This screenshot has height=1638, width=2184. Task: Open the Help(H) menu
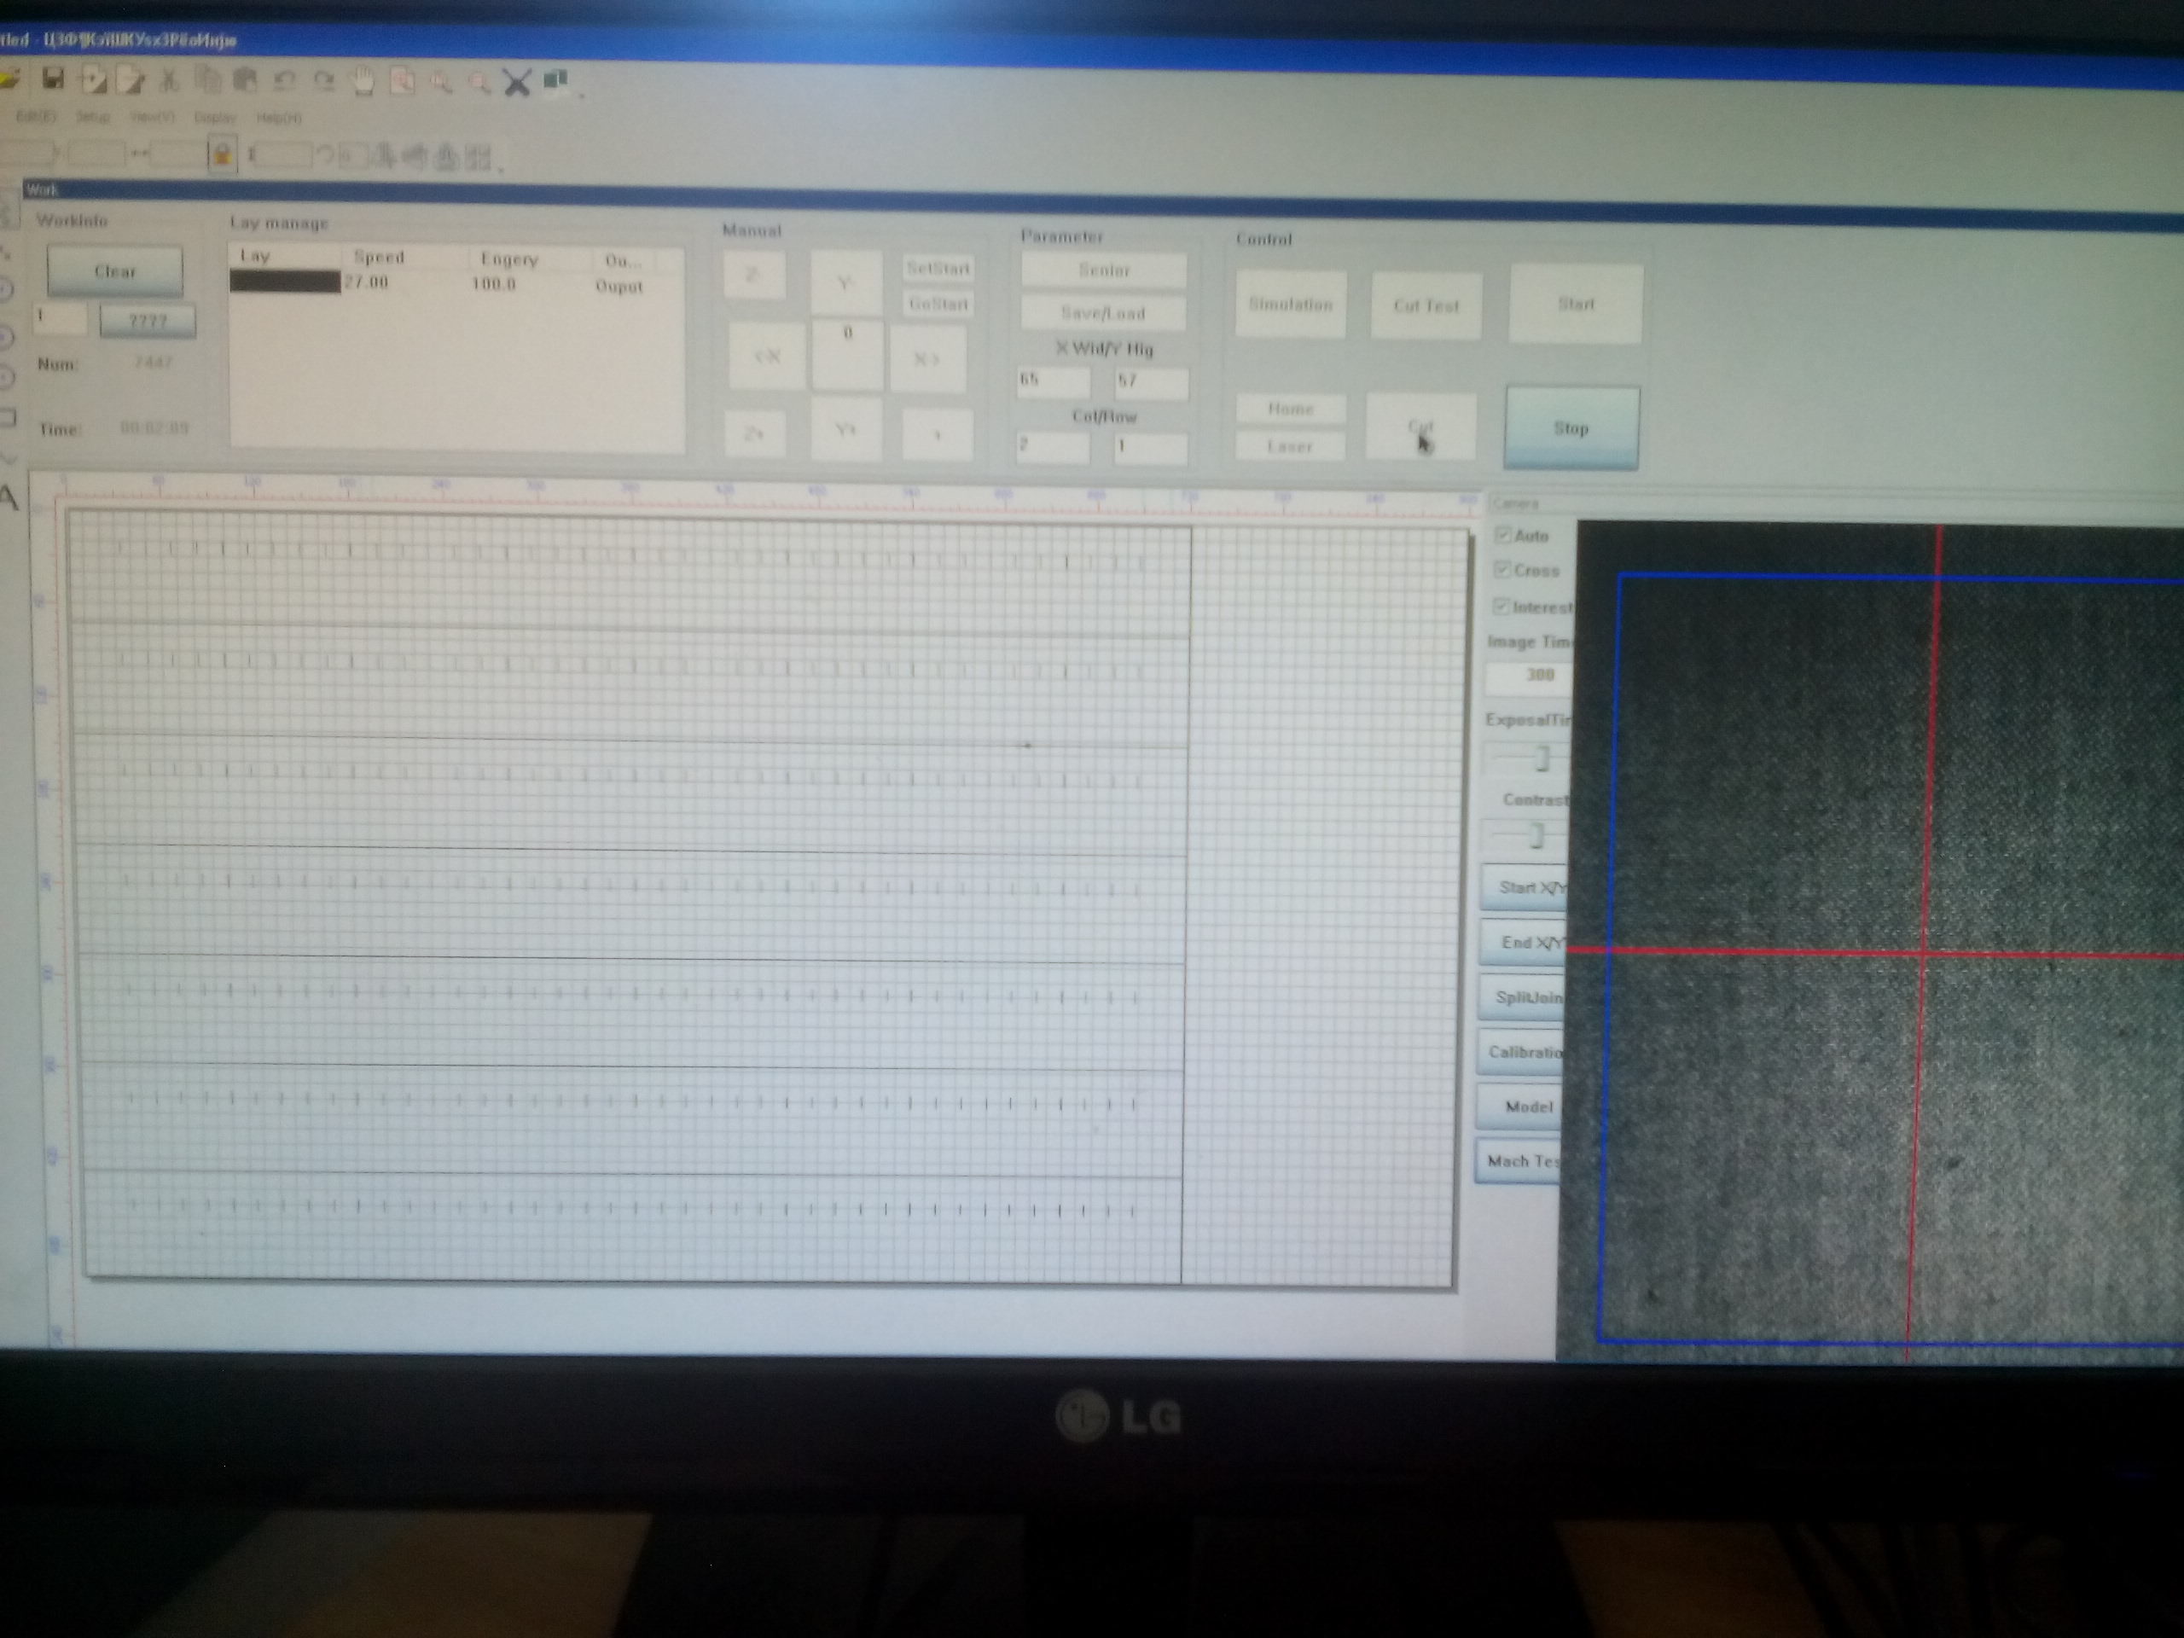pyautogui.click(x=280, y=118)
